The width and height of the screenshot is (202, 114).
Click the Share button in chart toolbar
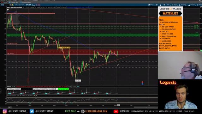(x=151, y=5)
